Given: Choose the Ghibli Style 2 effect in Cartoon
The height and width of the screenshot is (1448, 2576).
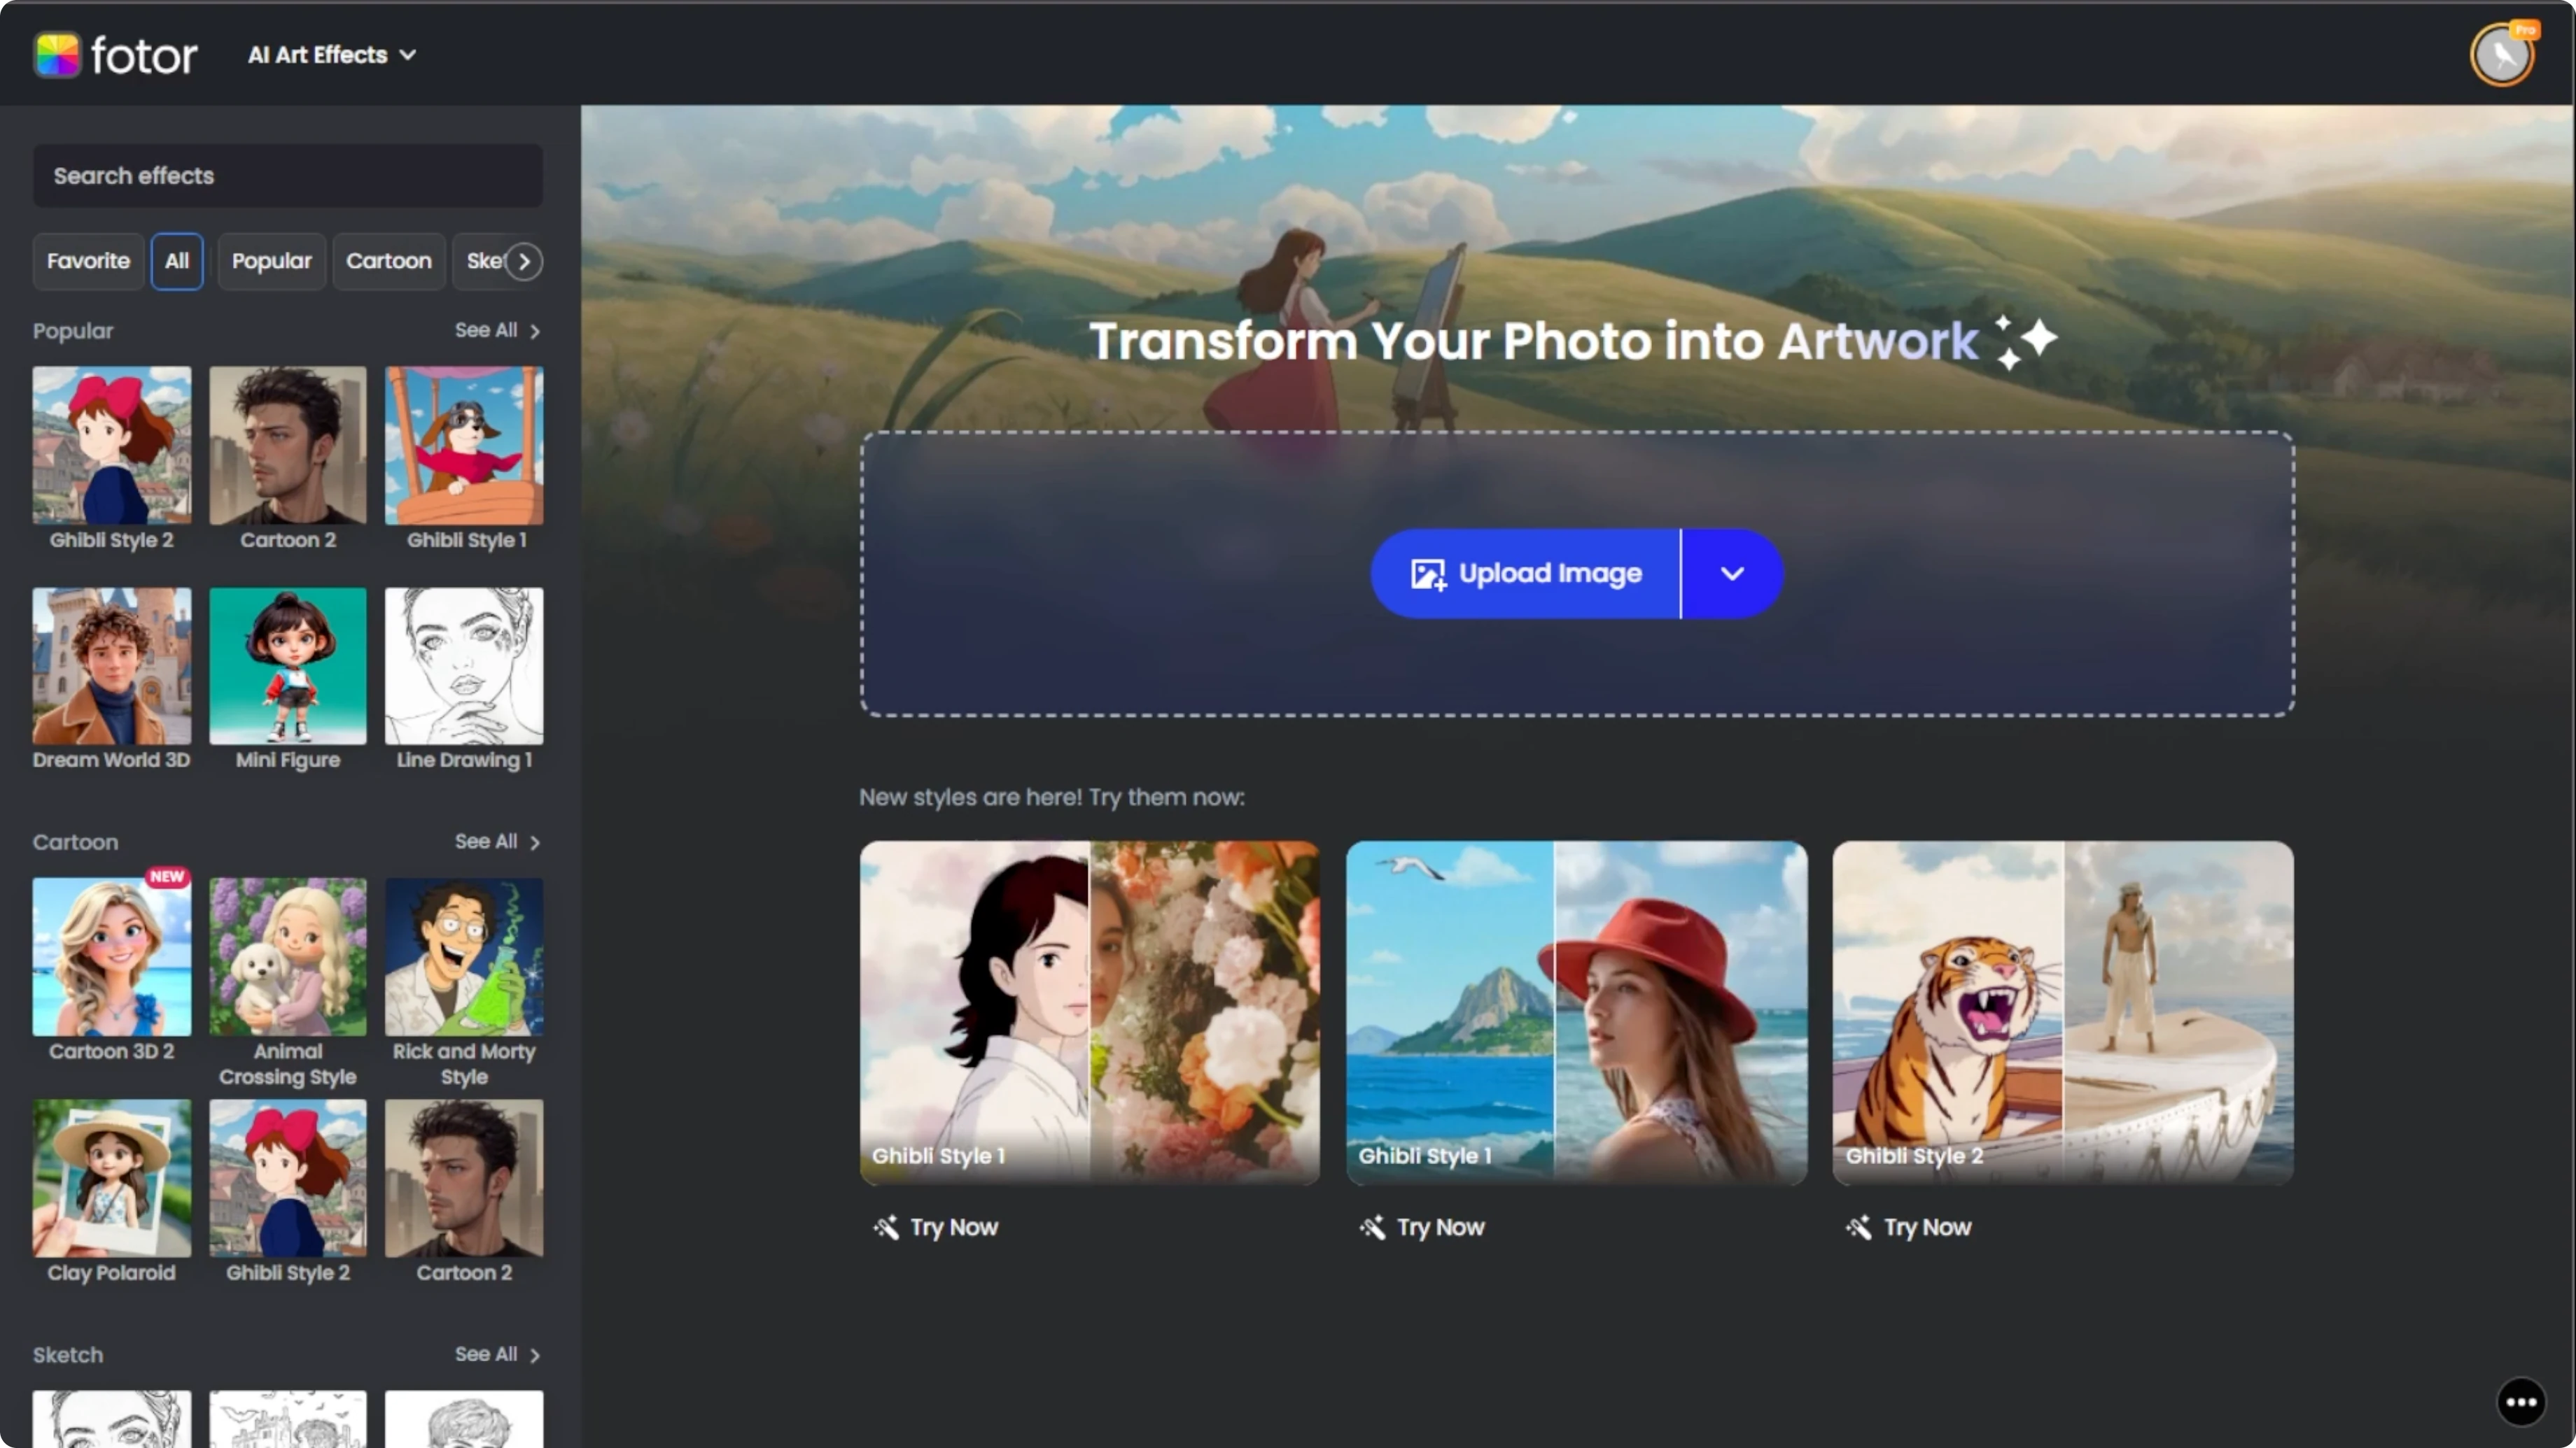Looking at the screenshot, I should pos(288,1192).
